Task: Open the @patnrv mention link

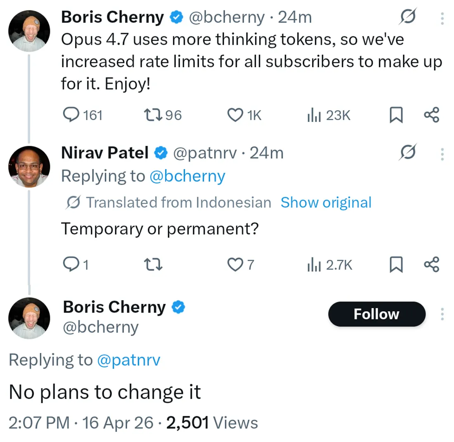Action: 128,360
